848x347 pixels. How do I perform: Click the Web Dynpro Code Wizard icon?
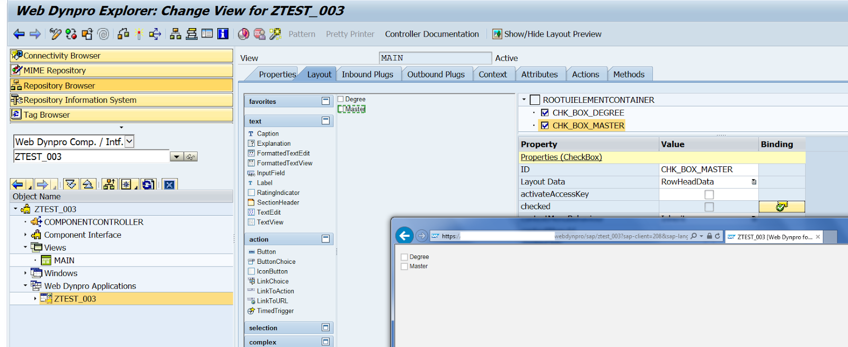click(275, 34)
